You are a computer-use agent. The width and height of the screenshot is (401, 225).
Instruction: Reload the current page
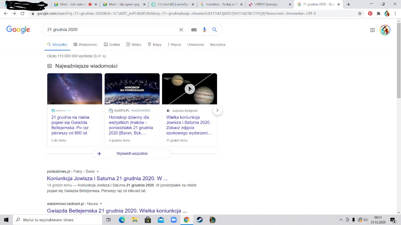coord(23,13)
